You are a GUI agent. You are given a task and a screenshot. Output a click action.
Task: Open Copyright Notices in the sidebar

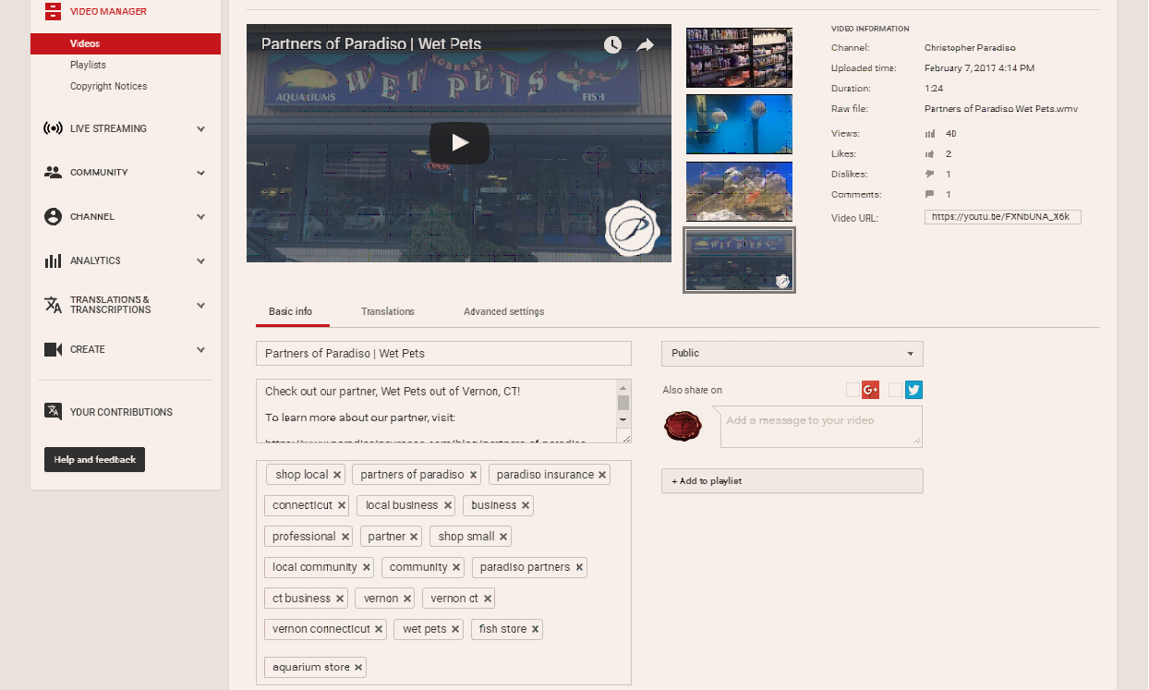click(108, 86)
